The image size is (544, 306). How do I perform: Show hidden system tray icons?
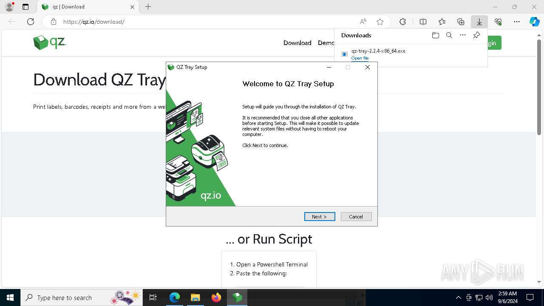point(458,297)
